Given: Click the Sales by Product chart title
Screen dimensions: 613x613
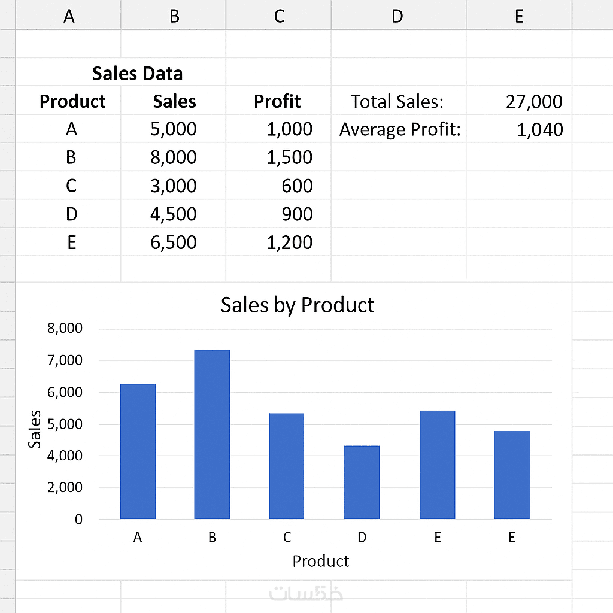Looking at the screenshot, I should point(298,305).
